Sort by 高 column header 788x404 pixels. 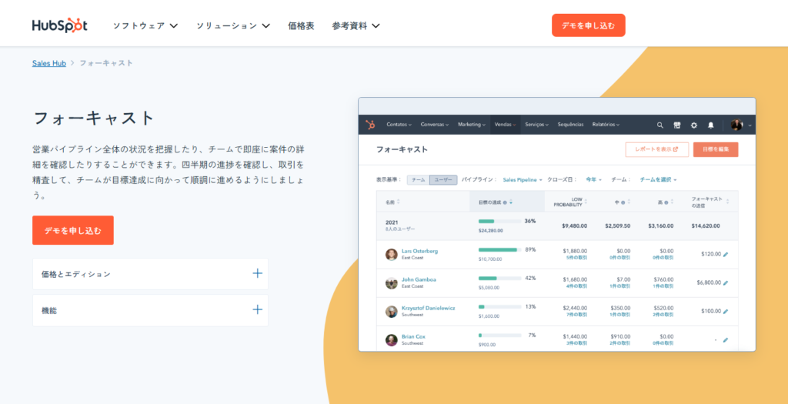pyautogui.click(x=666, y=202)
